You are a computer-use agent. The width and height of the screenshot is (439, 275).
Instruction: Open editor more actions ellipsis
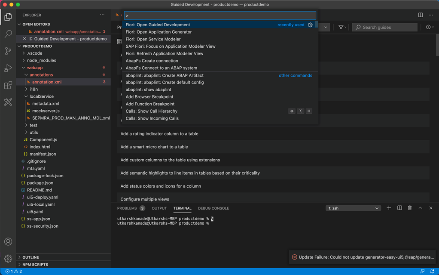(x=431, y=15)
